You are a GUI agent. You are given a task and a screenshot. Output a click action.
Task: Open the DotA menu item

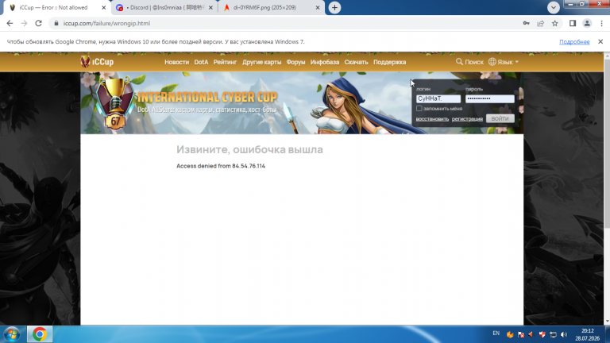[x=201, y=62]
